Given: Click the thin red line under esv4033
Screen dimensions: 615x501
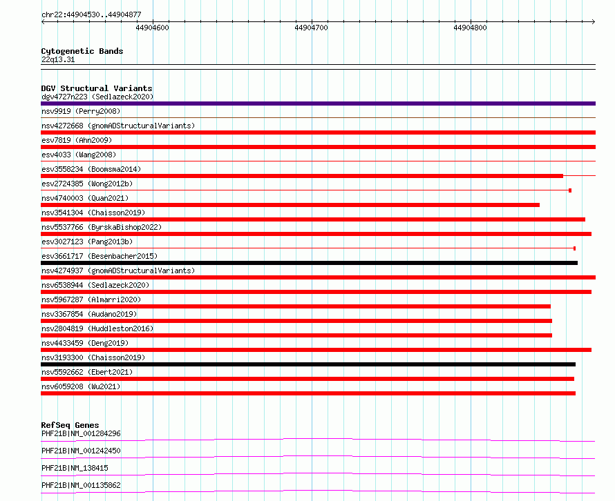Looking at the screenshot, I should click(x=318, y=161).
